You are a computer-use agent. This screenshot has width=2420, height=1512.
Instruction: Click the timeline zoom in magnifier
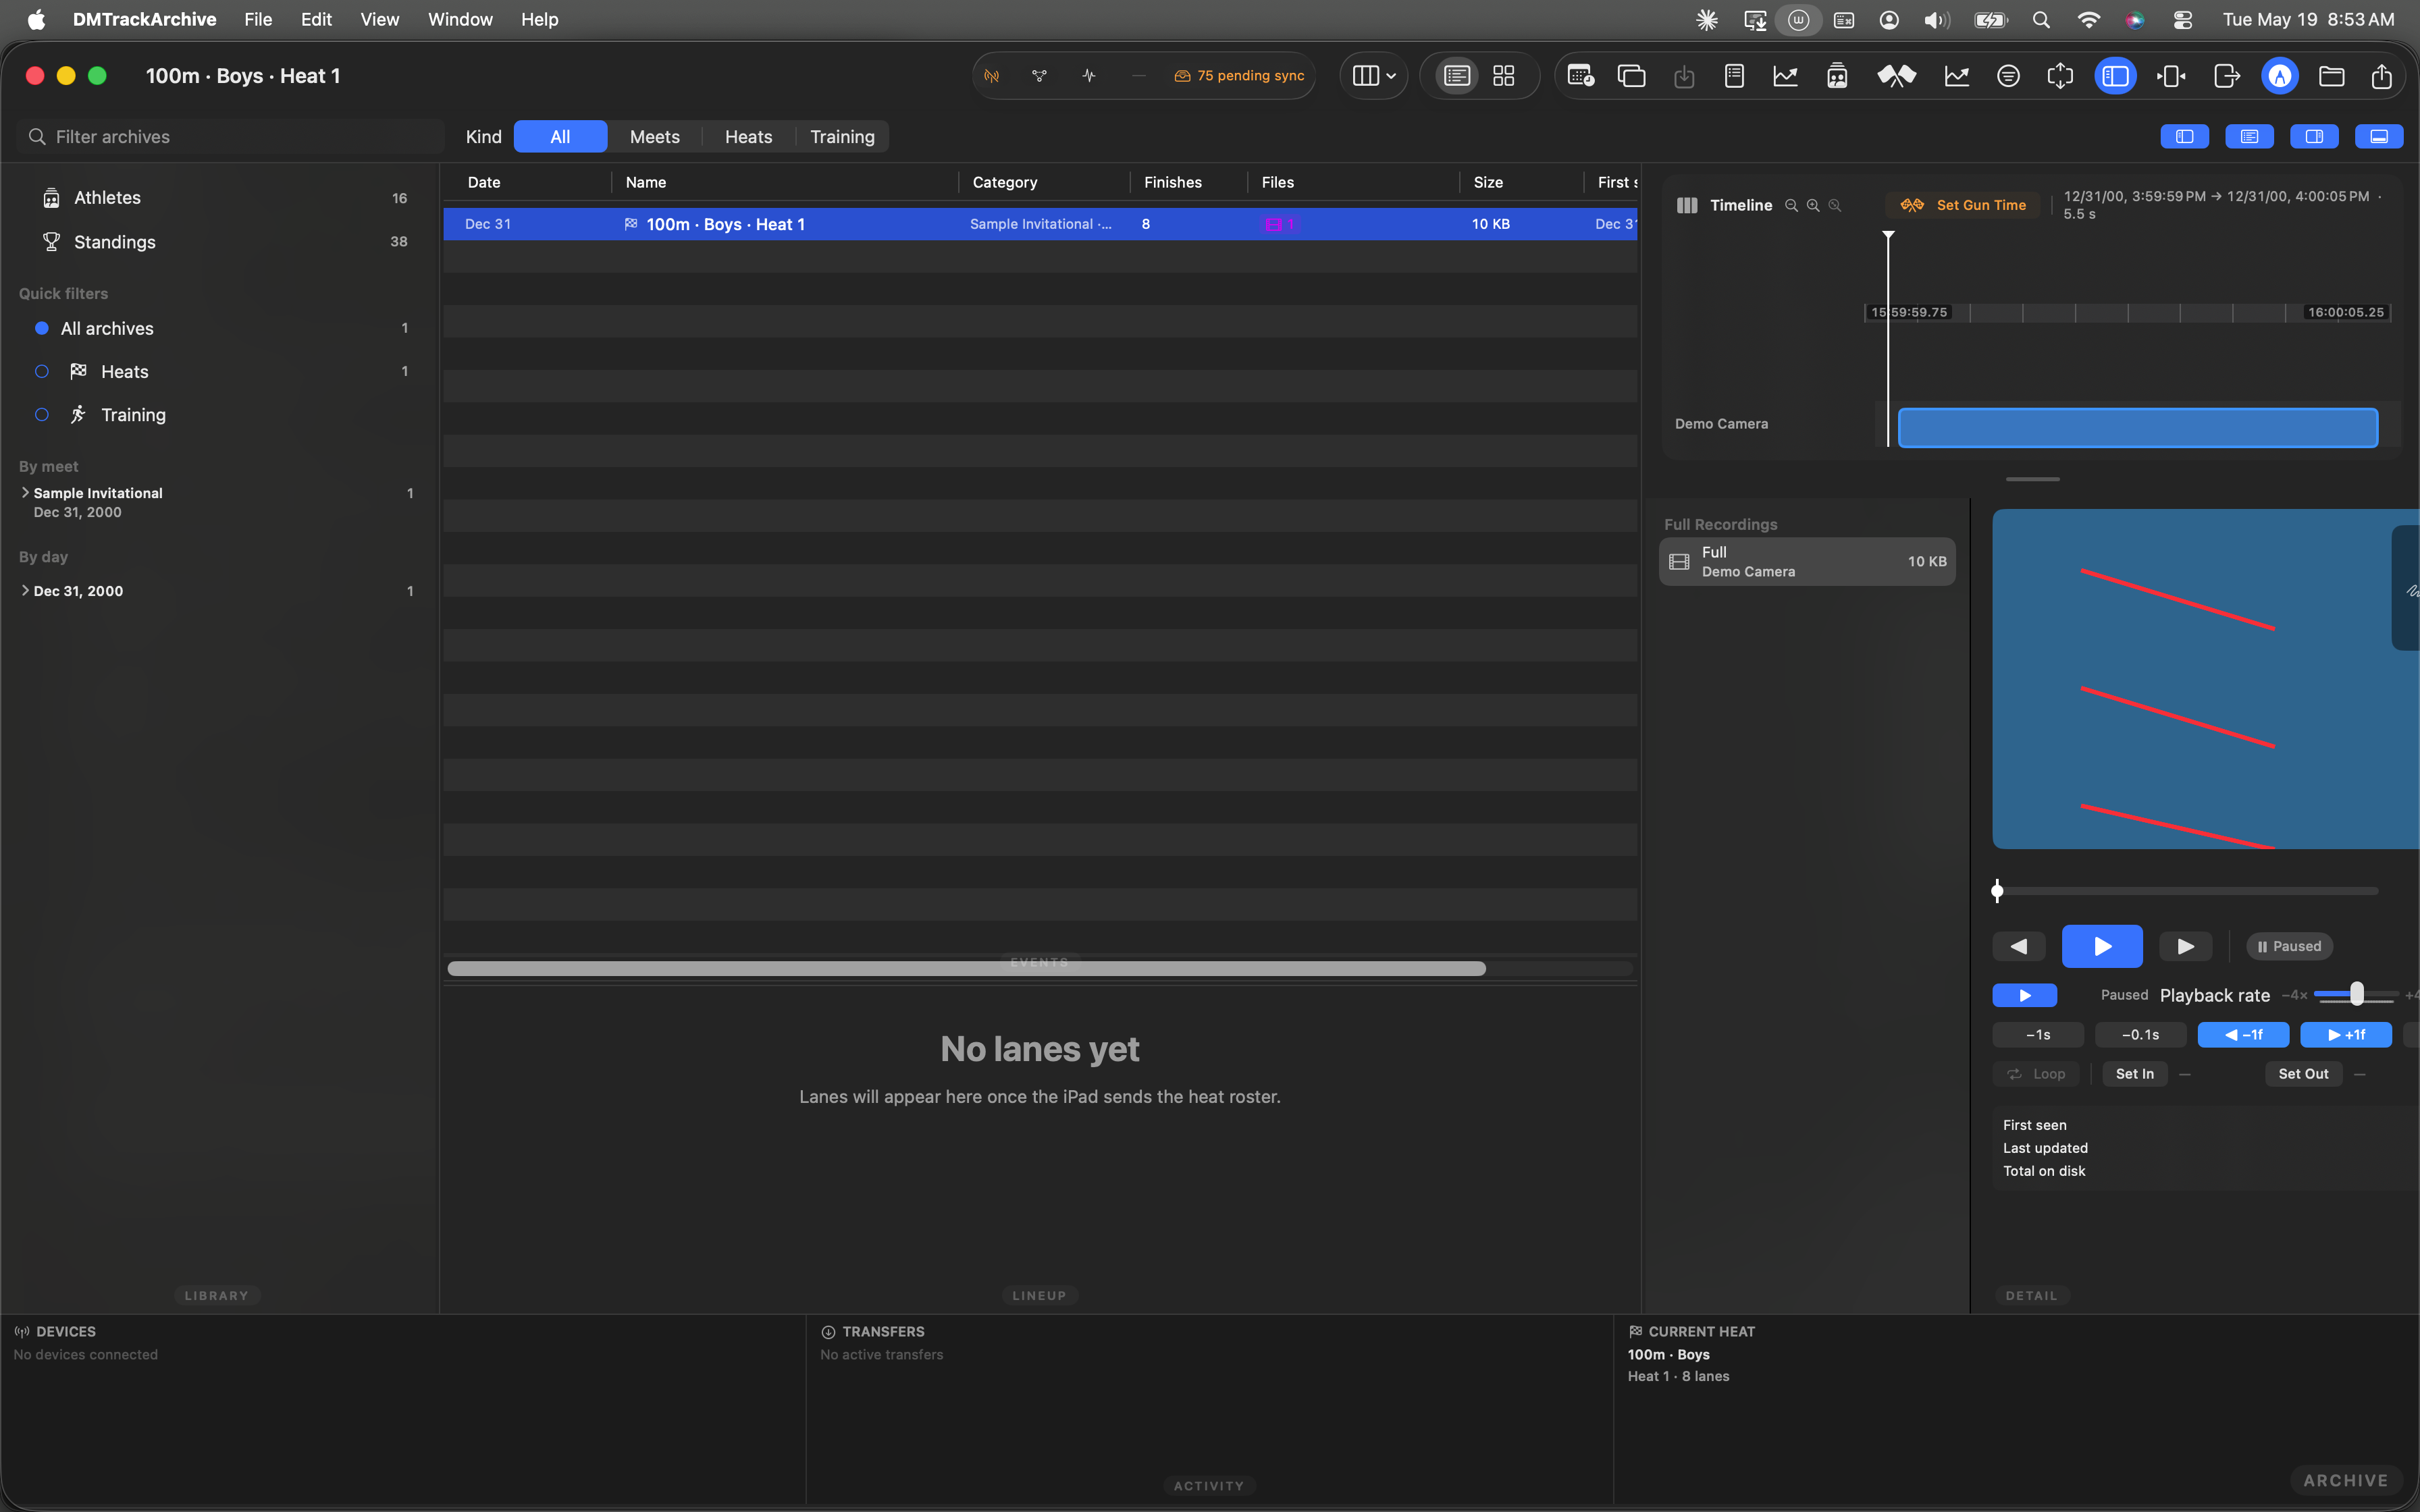(x=1813, y=205)
